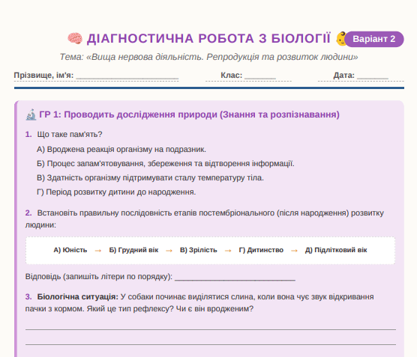Click the arrow between Зрілість and Дитинство
Screen dimensions: 417x357
(228, 251)
